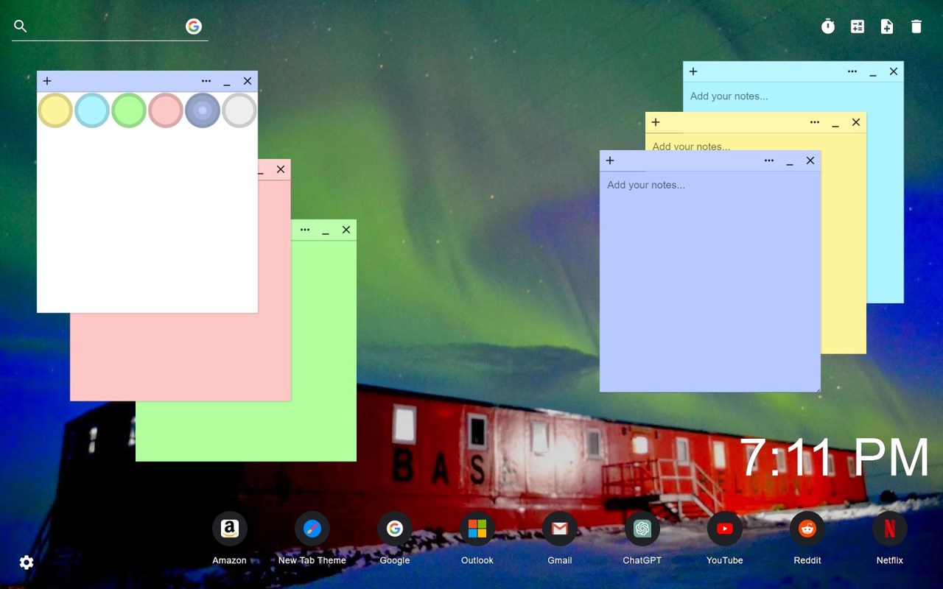The height and width of the screenshot is (589, 943).
Task: Click the trash icon to delete notes
Action: click(x=916, y=27)
